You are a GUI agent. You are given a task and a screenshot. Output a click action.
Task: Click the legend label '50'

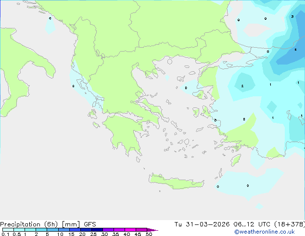click(x=149, y=234)
